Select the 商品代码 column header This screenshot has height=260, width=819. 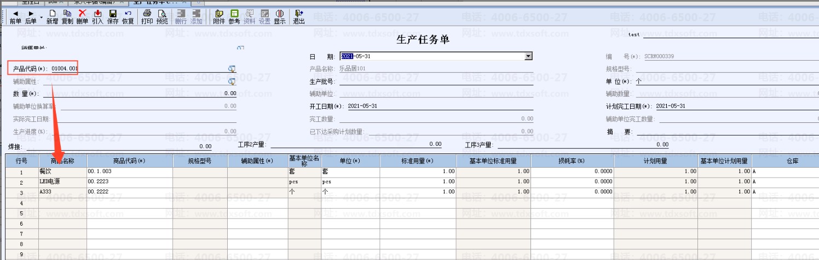(x=130, y=161)
